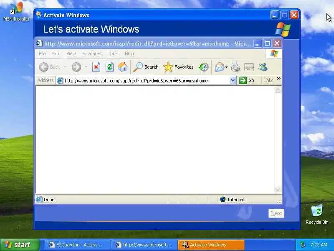This screenshot has width=334, height=251.
Task: Click the Windows flag throbber in IE
Action: (x=274, y=54)
